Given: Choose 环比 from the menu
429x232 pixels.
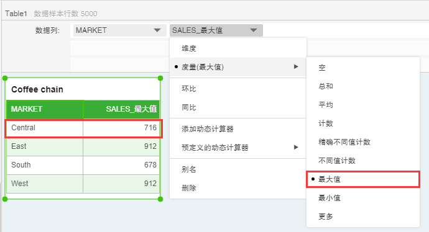Looking at the screenshot, I should tap(189, 89).
